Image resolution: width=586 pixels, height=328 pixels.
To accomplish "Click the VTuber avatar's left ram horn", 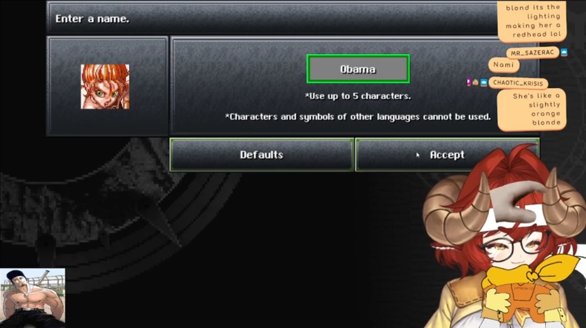I will point(456,206).
